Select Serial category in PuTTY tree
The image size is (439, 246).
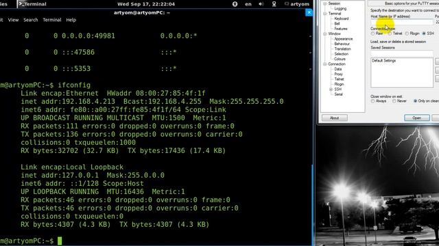click(x=338, y=94)
